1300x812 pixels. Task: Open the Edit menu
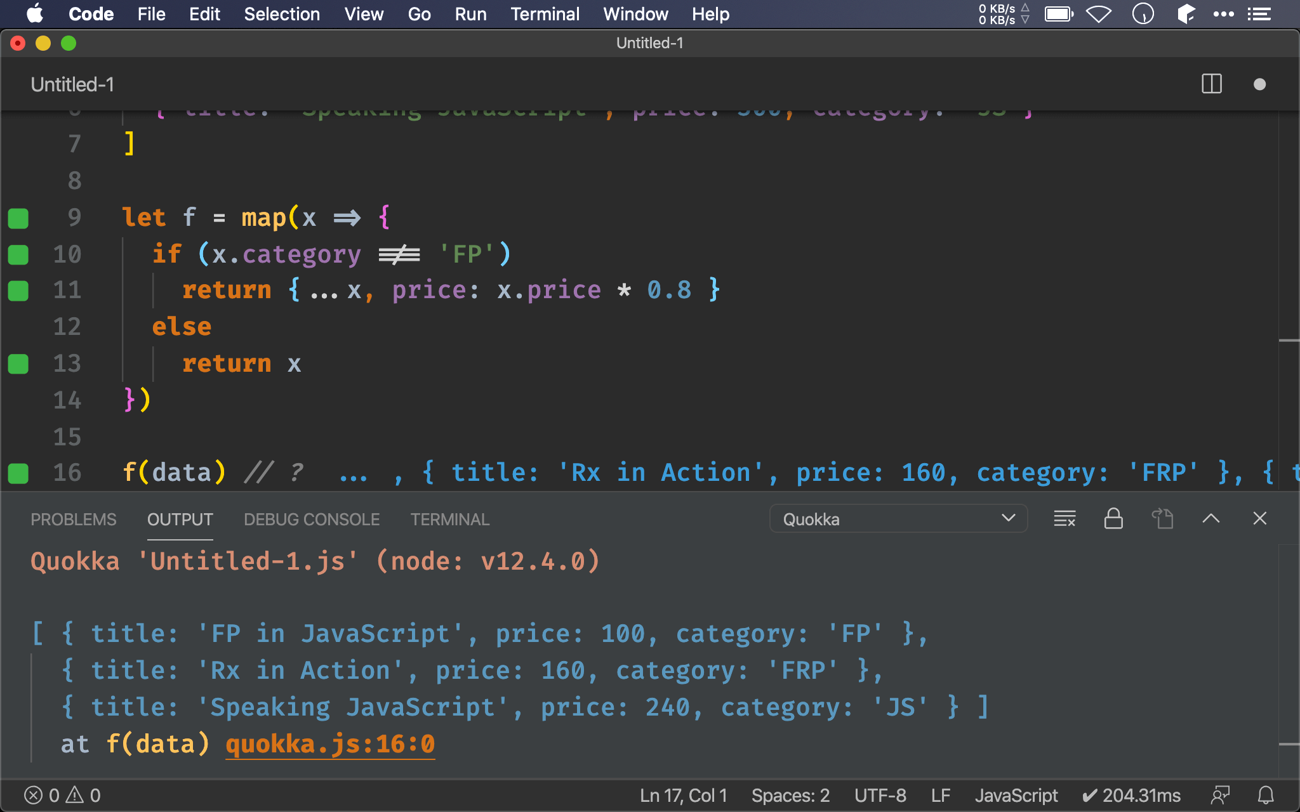[204, 14]
